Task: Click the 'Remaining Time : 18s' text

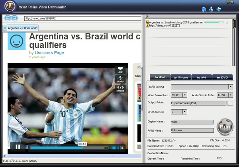Action: click(214, 146)
